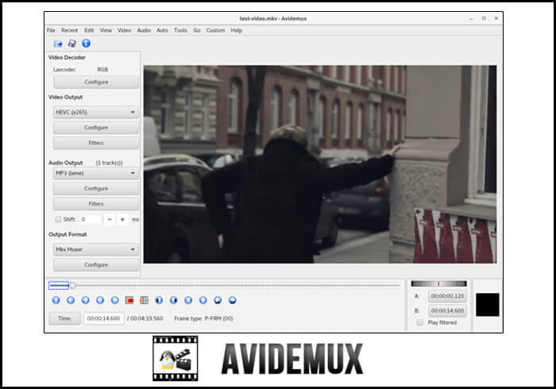556x389 pixels.
Task: Open the Tools menu
Action: point(180,30)
